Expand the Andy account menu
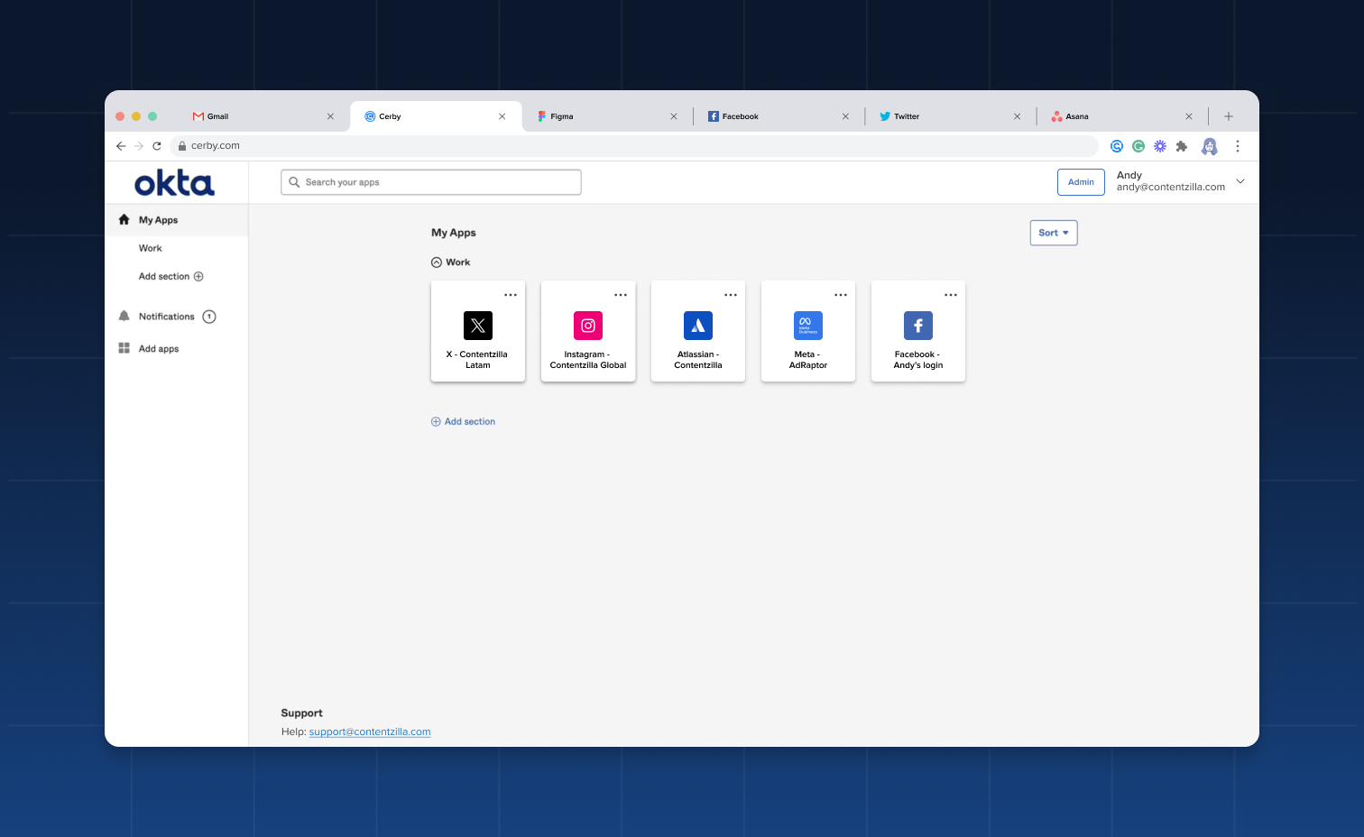Image resolution: width=1364 pixels, height=837 pixels. [x=1240, y=181]
